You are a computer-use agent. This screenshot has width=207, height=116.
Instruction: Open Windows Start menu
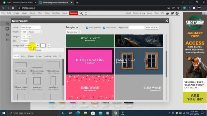click(x=4, y=113)
